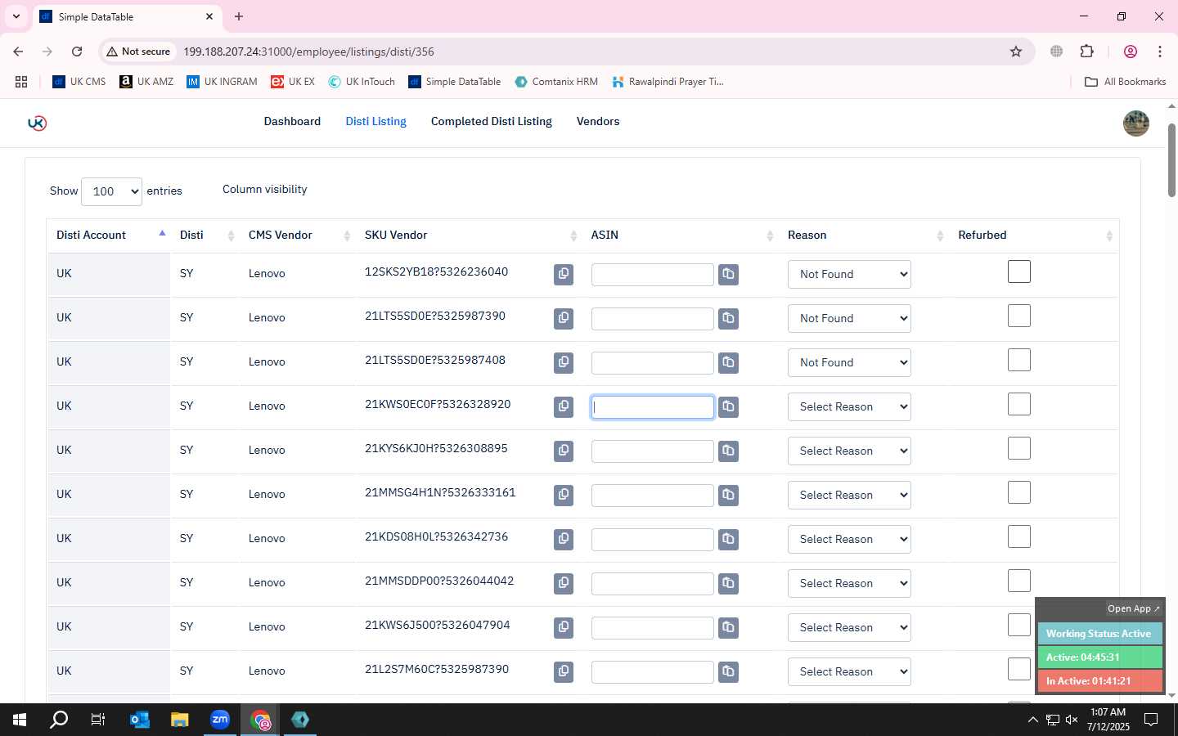Viewport: 1178px width, 736px height.
Task: Open Select Reason dropdown for 21L2S7M60C row
Action: point(849,672)
